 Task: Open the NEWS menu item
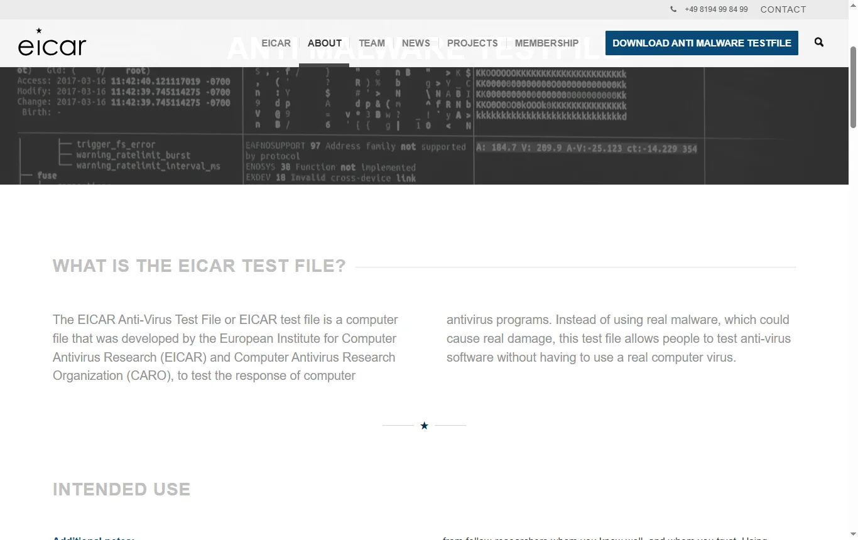click(x=416, y=43)
